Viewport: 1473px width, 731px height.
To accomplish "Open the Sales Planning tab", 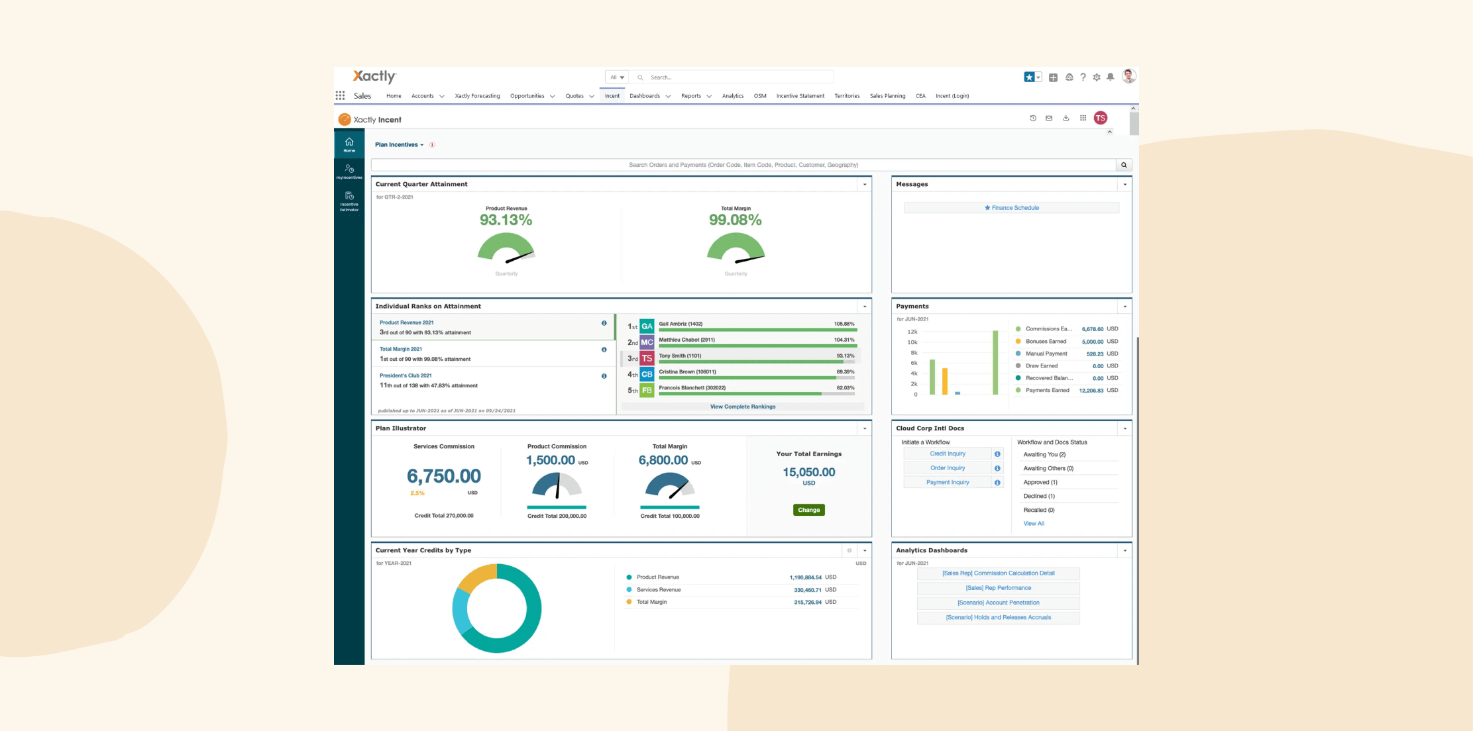I will tap(887, 96).
